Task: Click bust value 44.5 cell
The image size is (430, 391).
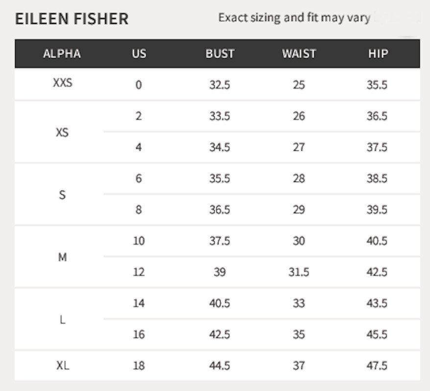Action: tap(220, 366)
